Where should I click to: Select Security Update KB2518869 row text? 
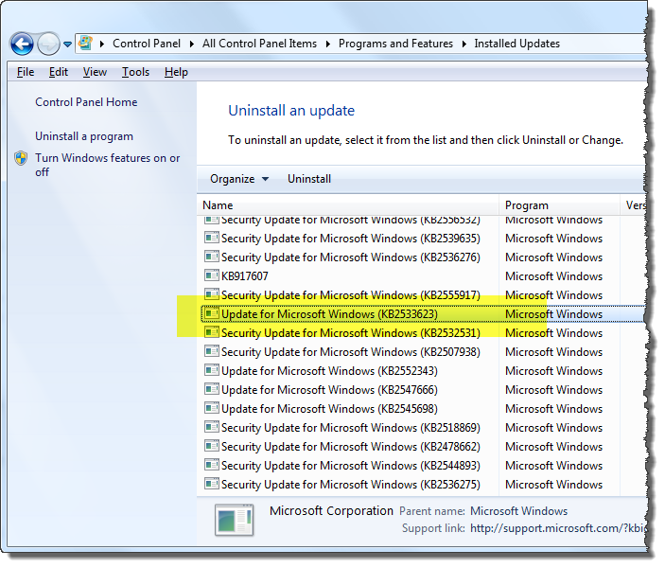tap(351, 428)
